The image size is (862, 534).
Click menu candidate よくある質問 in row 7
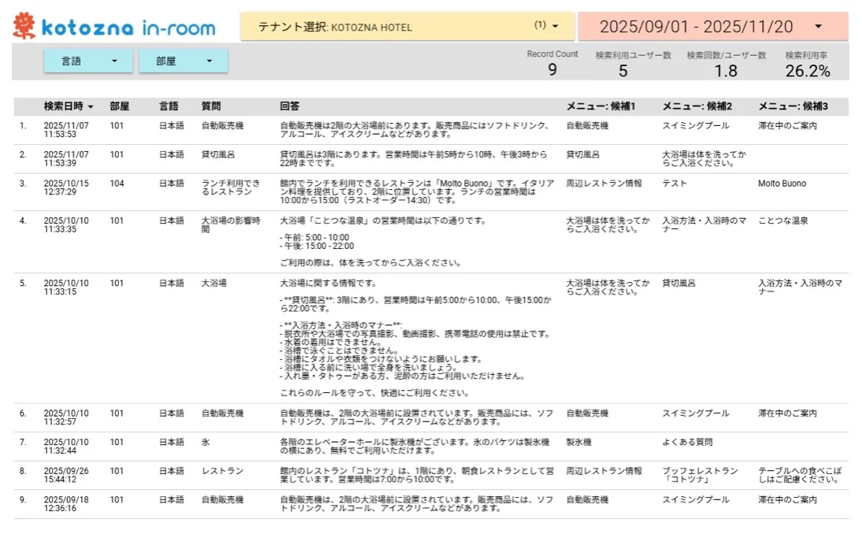tap(687, 443)
